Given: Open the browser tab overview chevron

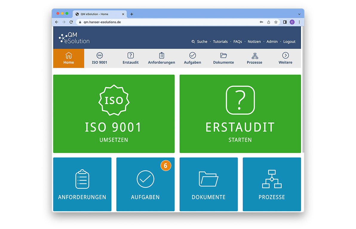Looking at the screenshot, I should pos(299,14).
